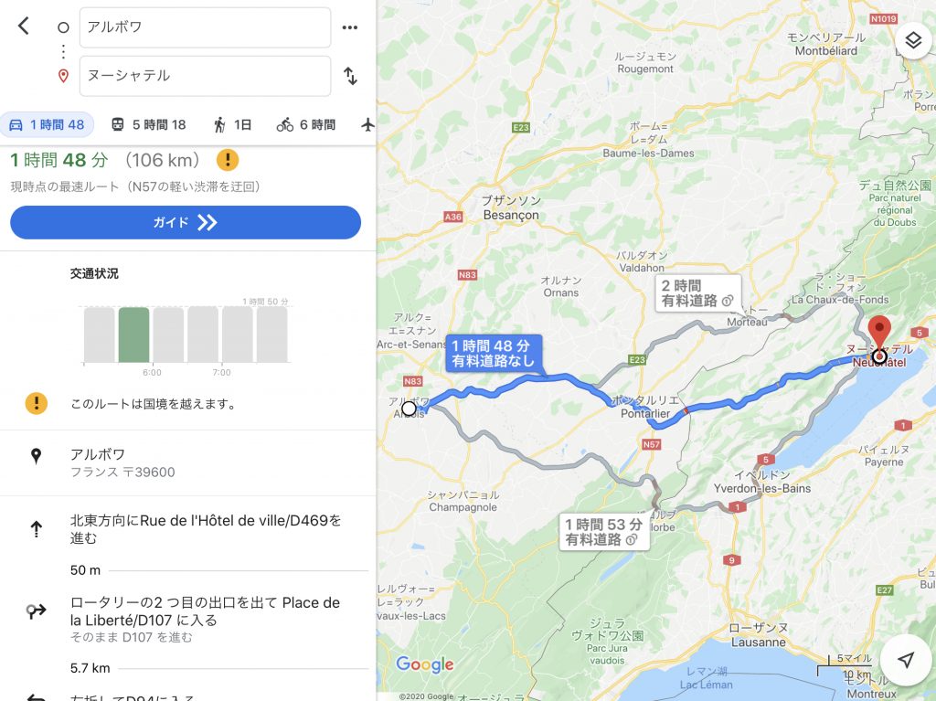
Task: Start navigation with the blue ガイド button
Action: pos(186,223)
